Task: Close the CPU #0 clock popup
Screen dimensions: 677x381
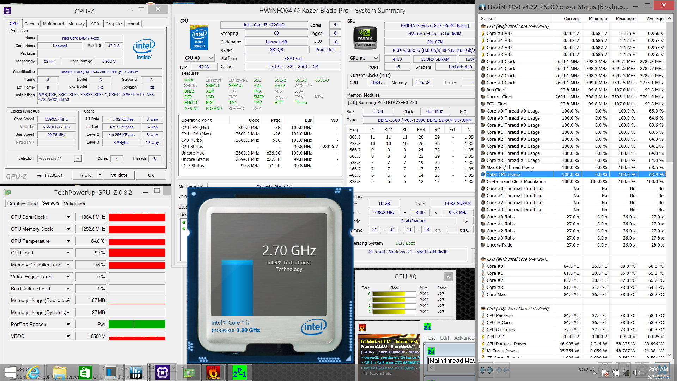Action: [x=448, y=277]
